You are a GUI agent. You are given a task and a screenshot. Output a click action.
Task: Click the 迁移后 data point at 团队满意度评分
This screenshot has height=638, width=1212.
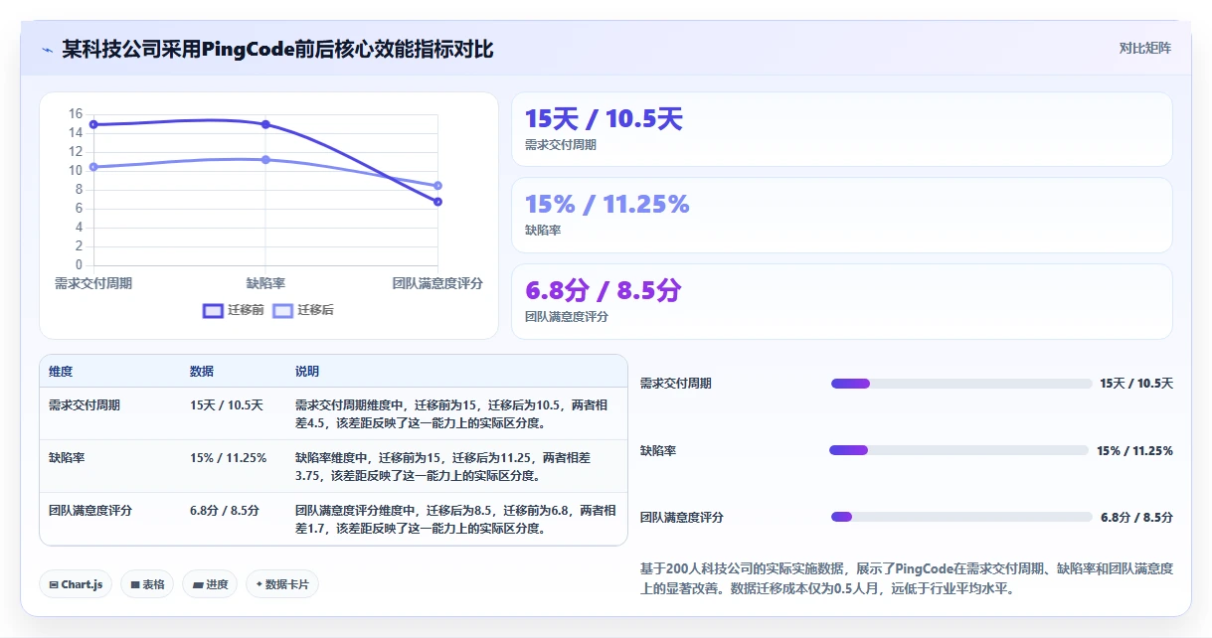(437, 186)
